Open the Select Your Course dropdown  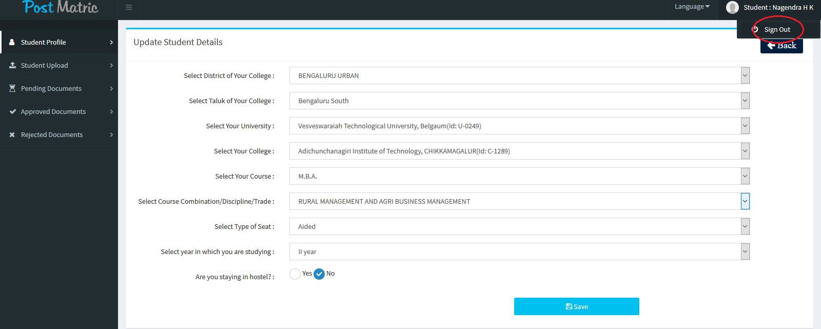pos(519,176)
